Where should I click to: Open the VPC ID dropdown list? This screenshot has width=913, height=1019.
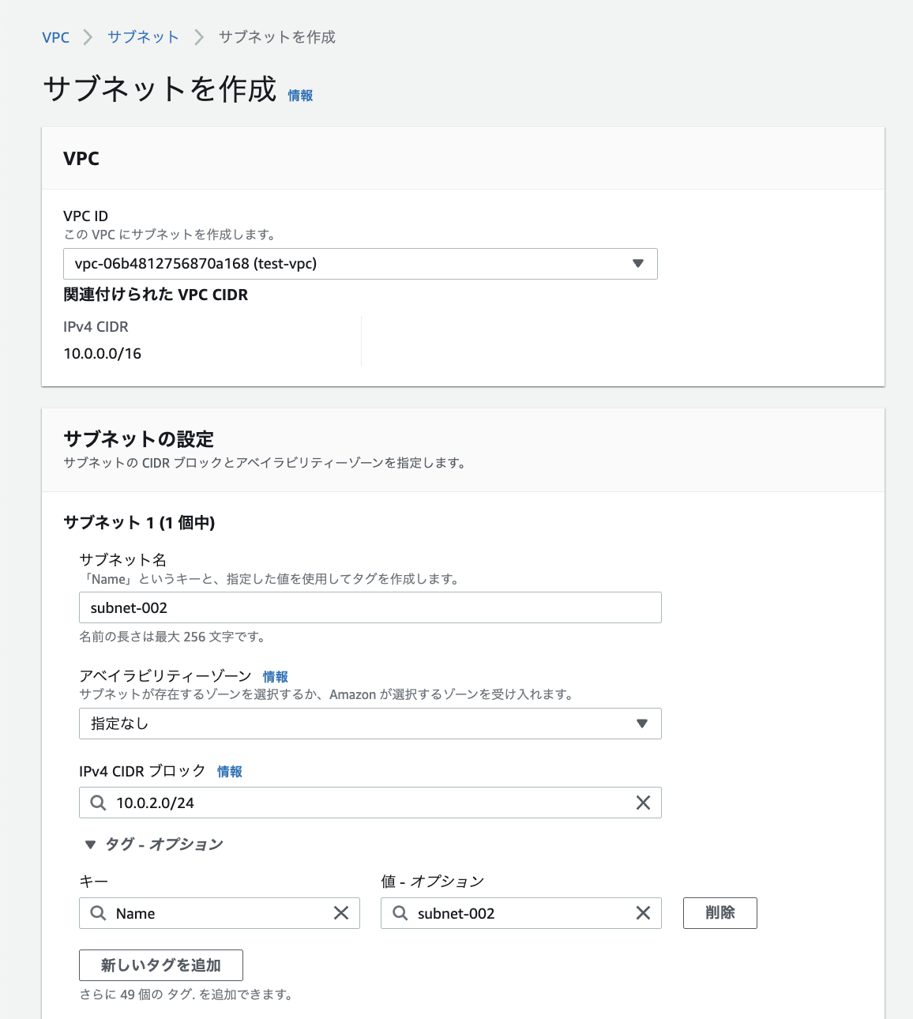[360, 264]
